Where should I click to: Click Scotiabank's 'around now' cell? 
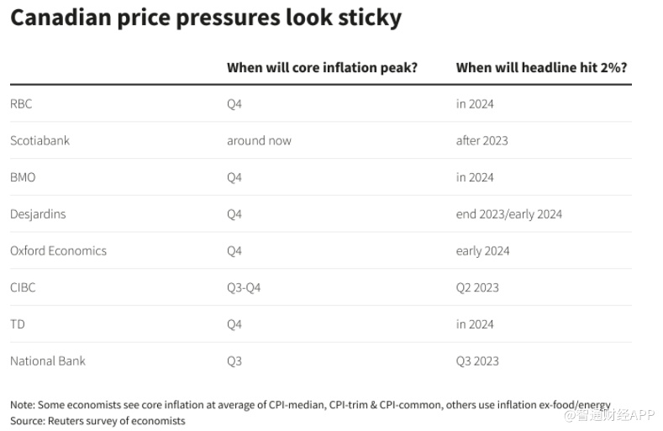point(259,140)
